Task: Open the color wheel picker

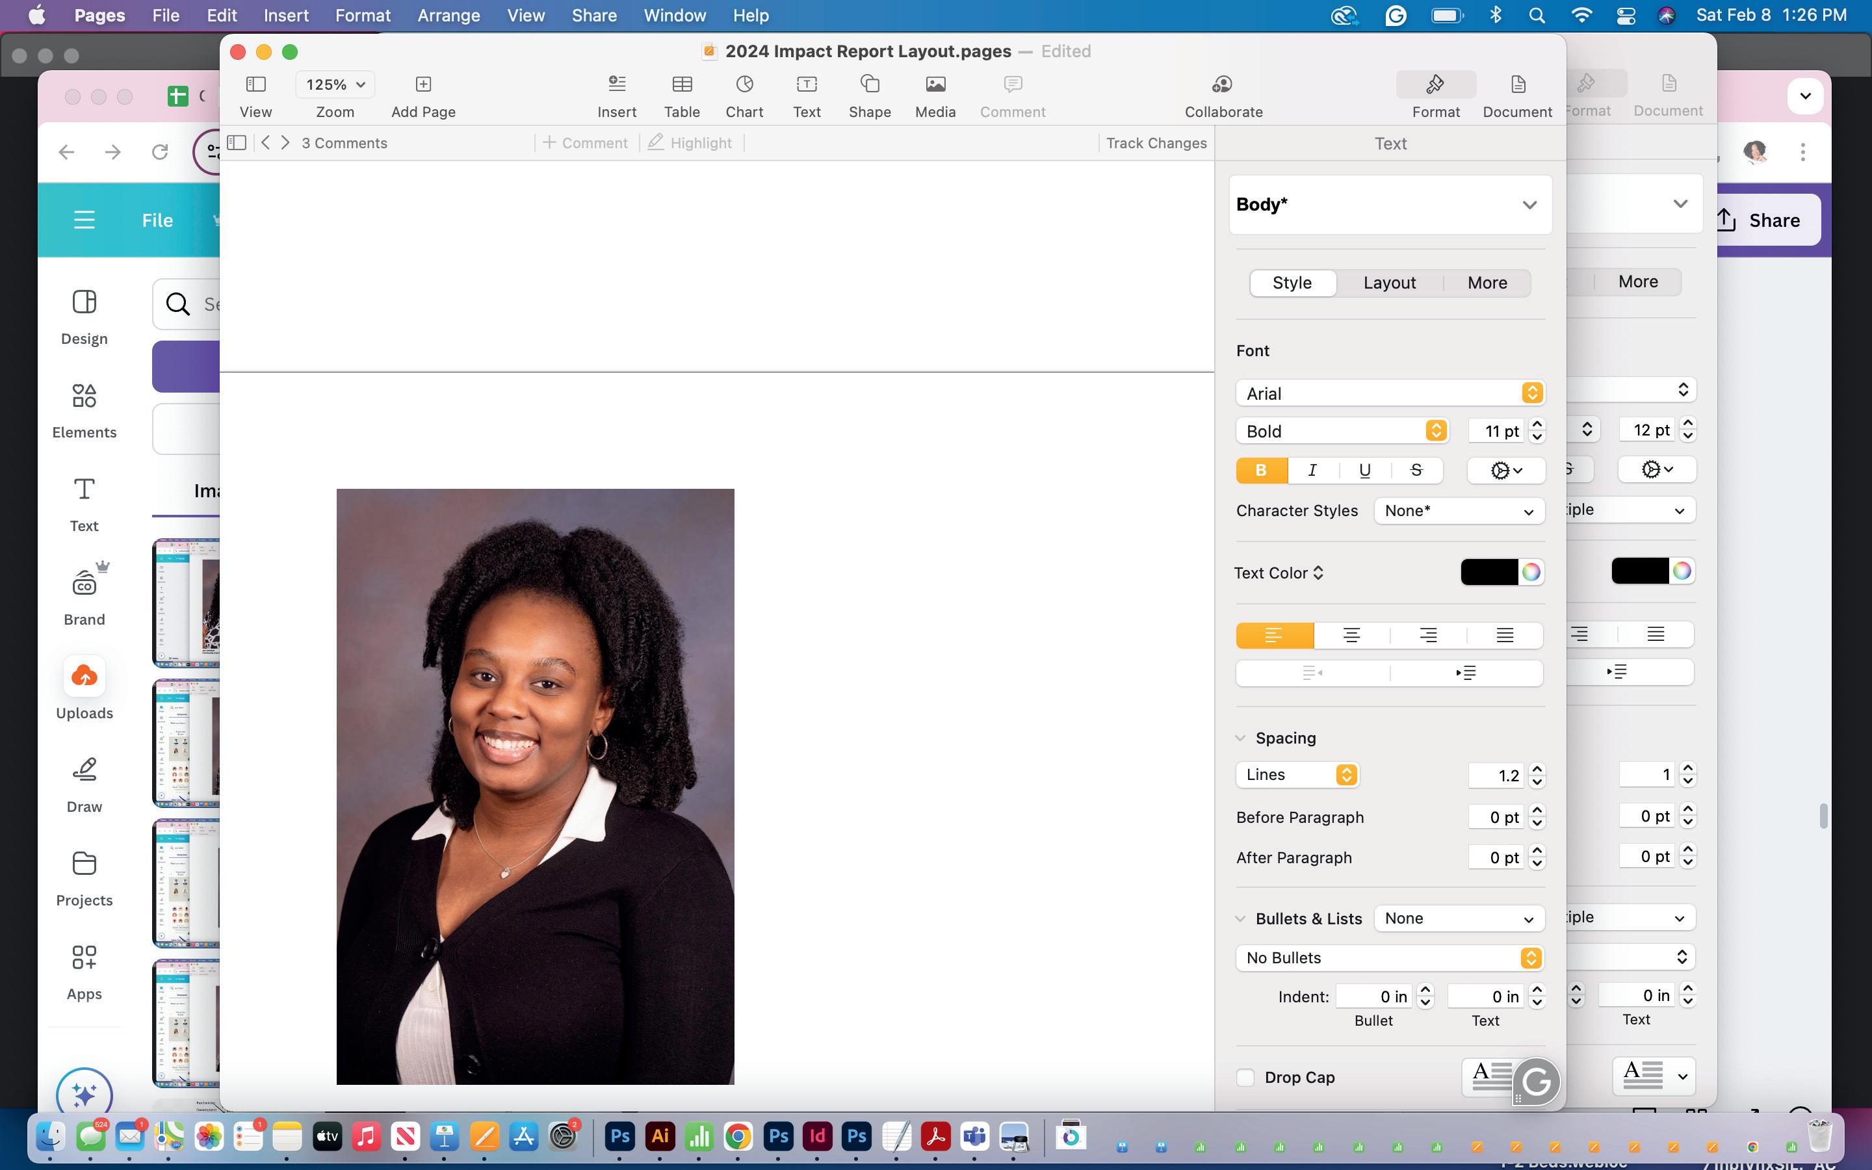Action: pyautogui.click(x=1531, y=573)
